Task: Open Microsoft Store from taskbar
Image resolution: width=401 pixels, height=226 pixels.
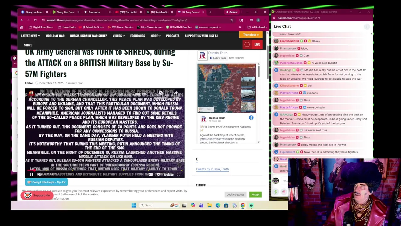Action: pos(226,205)
